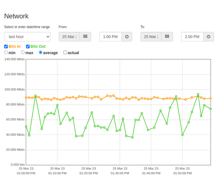Screen dimensions: 218x176
Task: Open the To date calendar picker icon
Action: (167, 37)
